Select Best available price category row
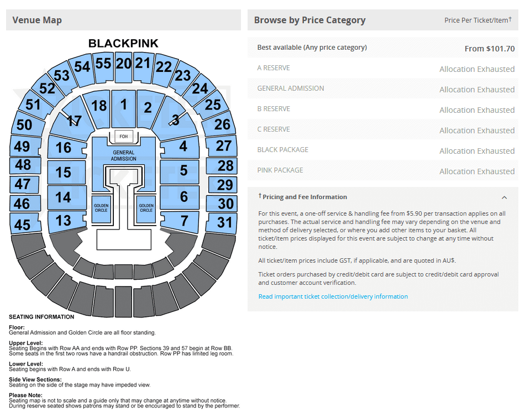 383,48
